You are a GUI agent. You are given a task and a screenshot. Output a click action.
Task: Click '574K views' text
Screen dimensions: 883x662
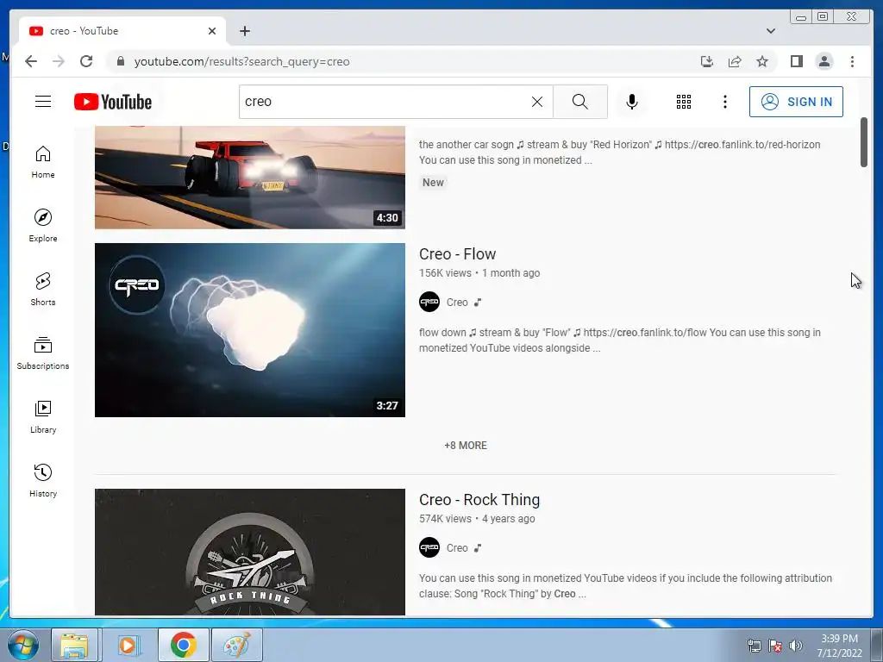(445, 518)
